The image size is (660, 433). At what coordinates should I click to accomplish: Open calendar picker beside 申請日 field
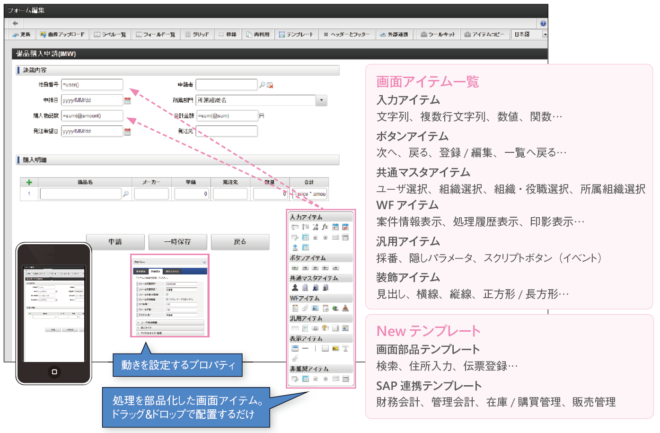pyautogui.click(x=127, y=100)
